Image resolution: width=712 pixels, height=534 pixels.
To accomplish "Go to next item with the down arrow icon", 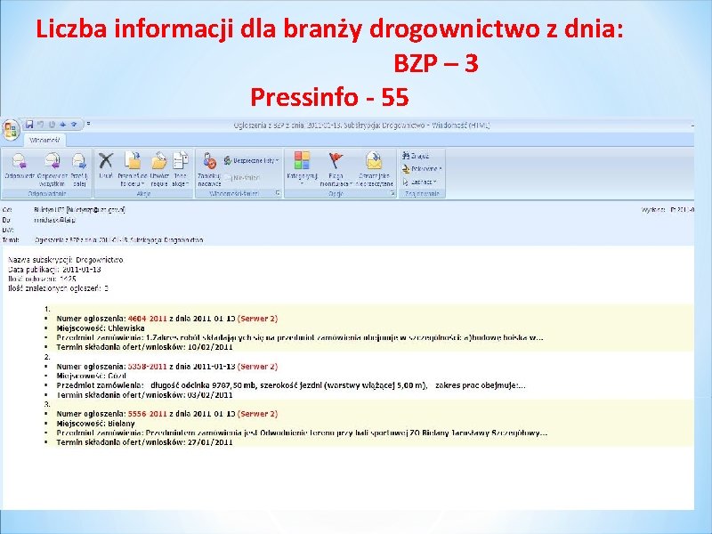I will click(74, 124).
